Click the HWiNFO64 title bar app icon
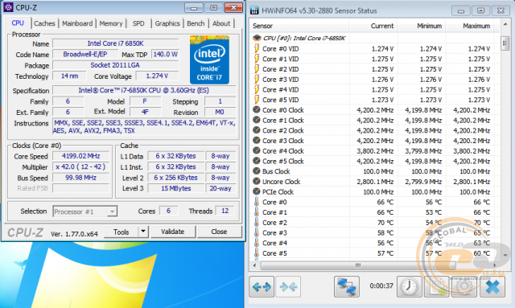515x308 pixels. 254,10
